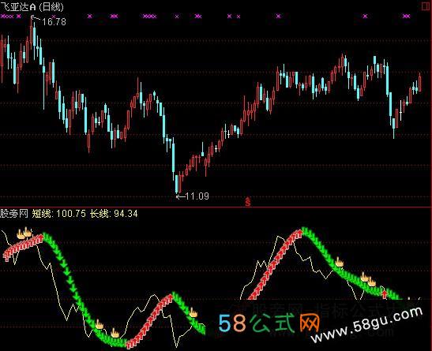
Task: Click the hand icon on the middle green decline
Action: tap(193, 312)
